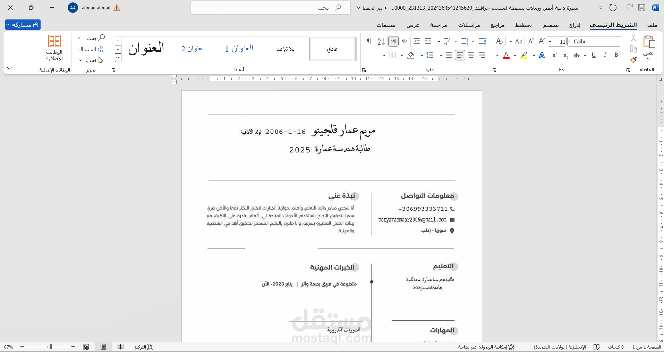Viewport: 664px width, 352px height.
Task: Open the ملف (File) tab
Action: 652,25
